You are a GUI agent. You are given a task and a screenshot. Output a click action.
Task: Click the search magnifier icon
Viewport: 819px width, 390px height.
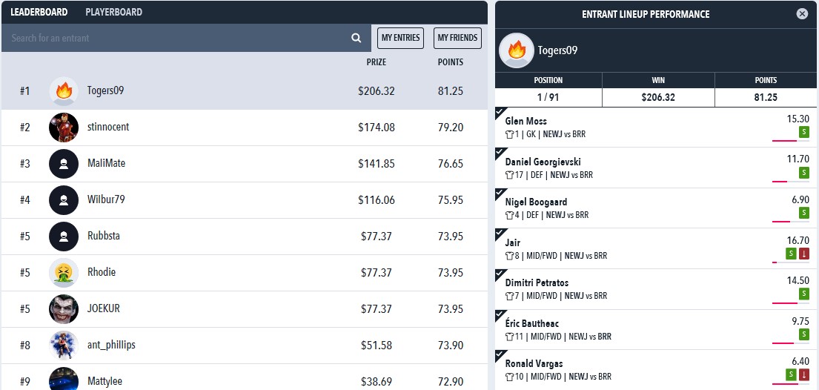pyautogui.click(x=357, y=38)
